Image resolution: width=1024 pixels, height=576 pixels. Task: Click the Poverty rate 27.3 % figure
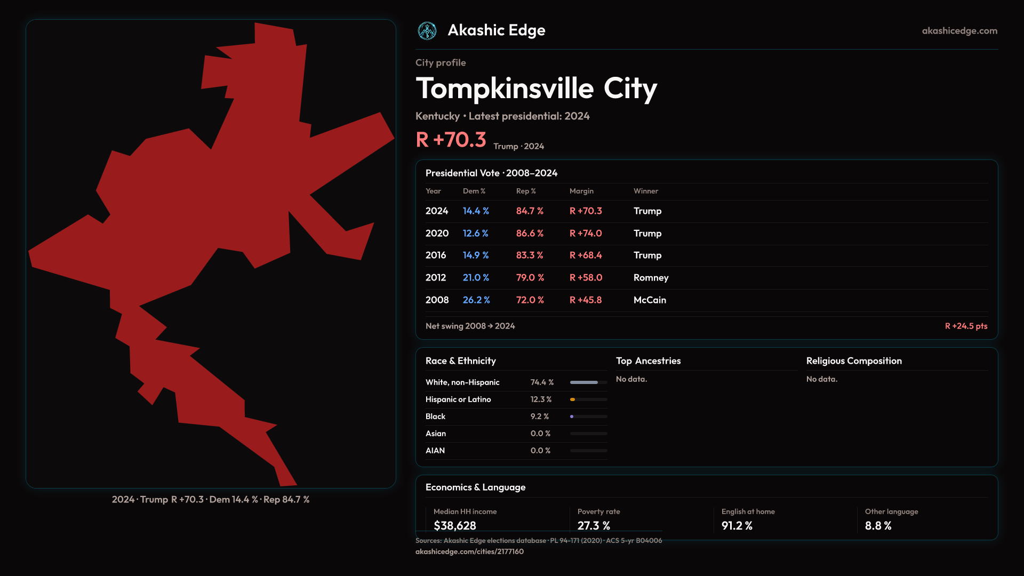(x=594, y=526)
